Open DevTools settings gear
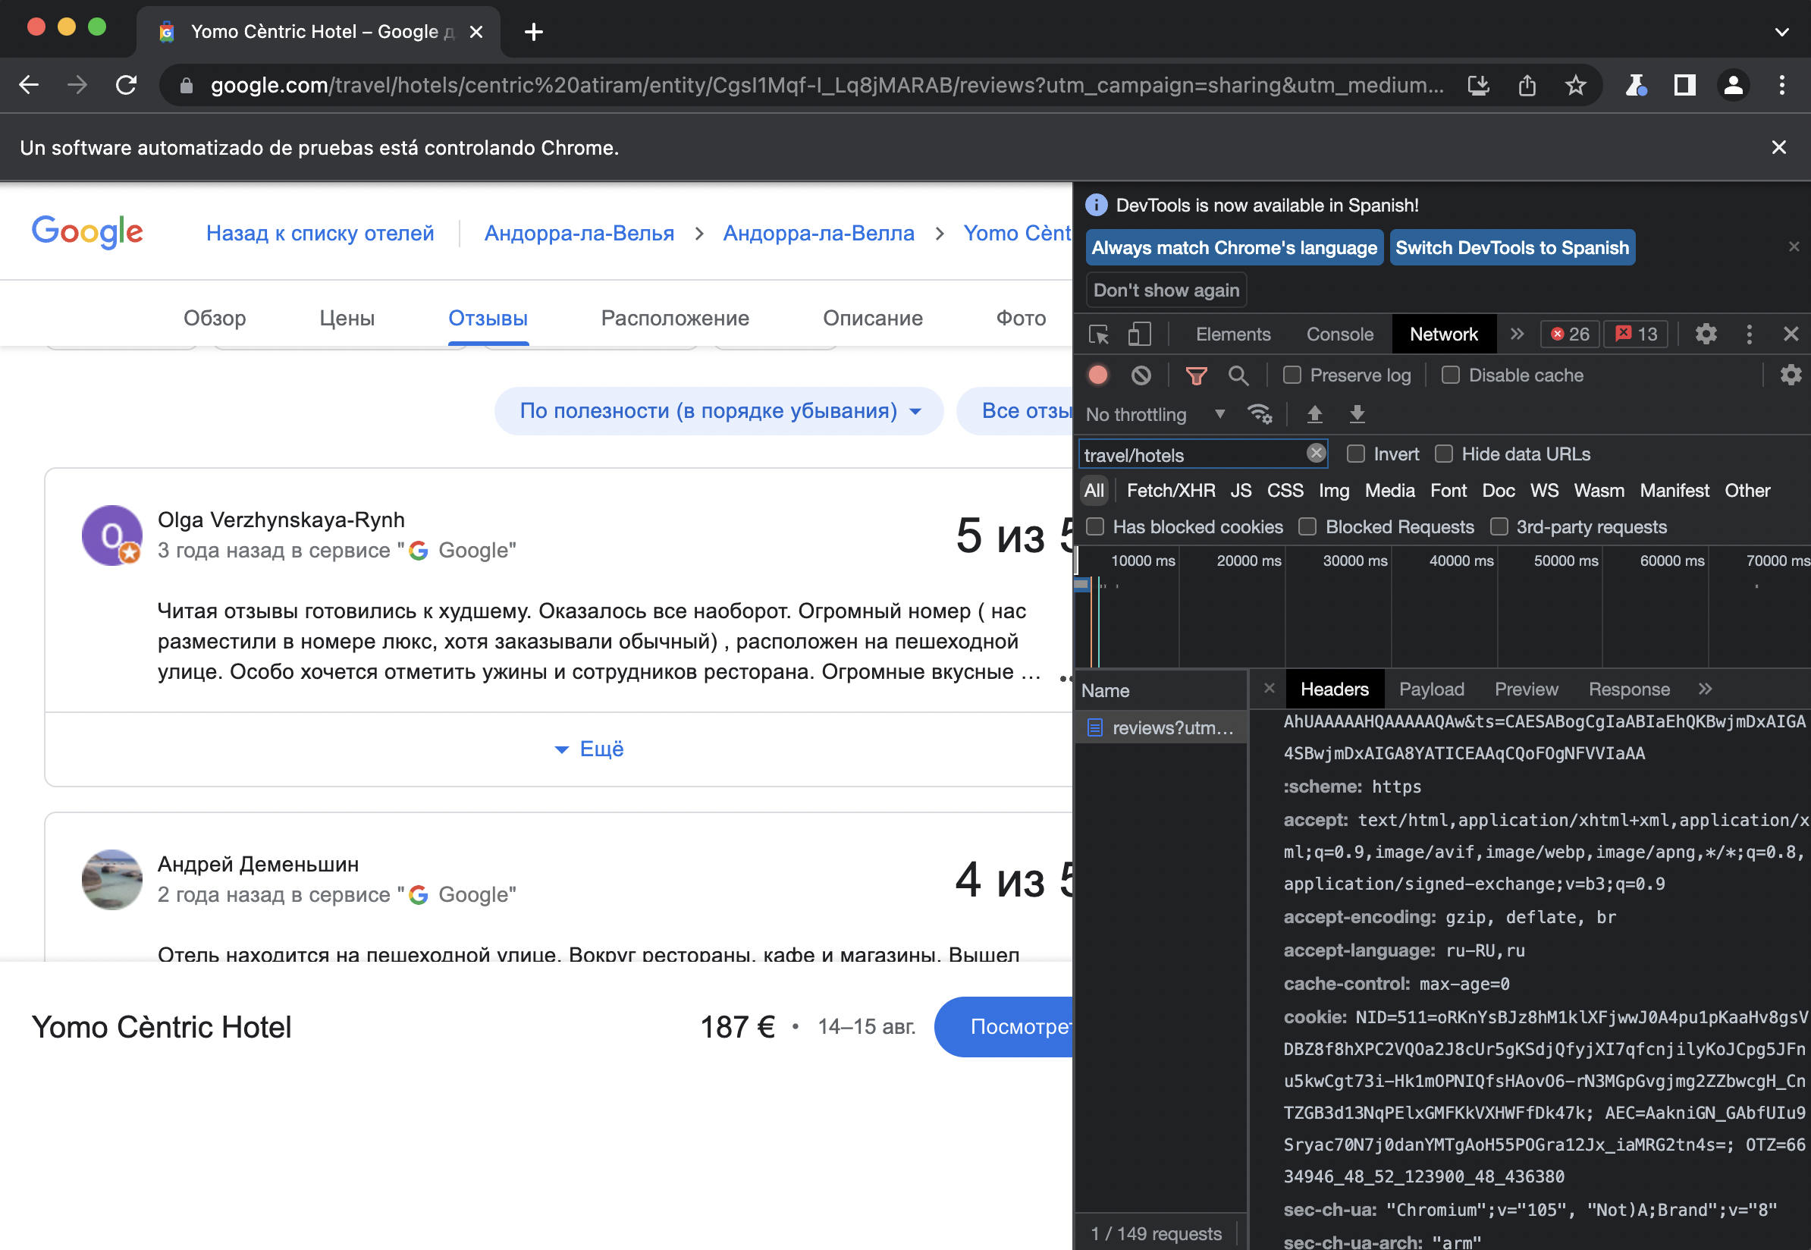The height and width of the screenshot is (1250, 1811). pos(1706,334)
